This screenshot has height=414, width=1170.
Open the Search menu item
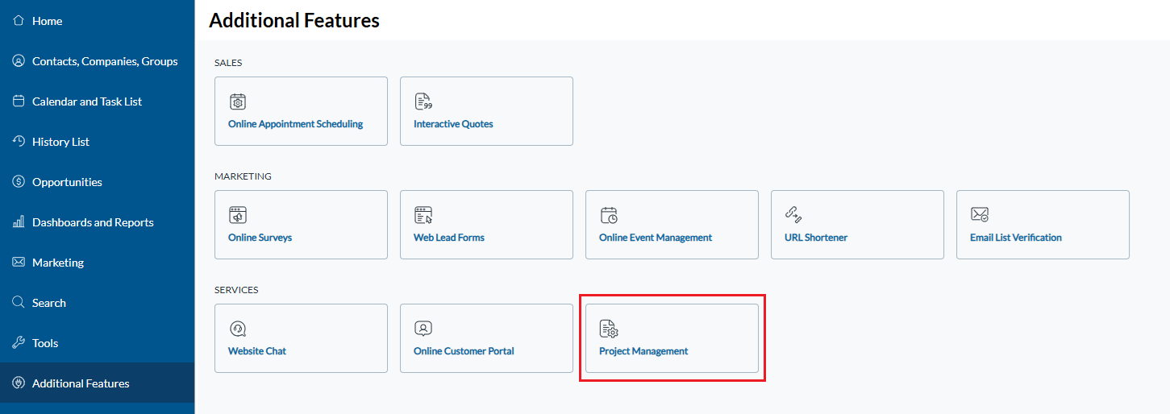(97, 303)
